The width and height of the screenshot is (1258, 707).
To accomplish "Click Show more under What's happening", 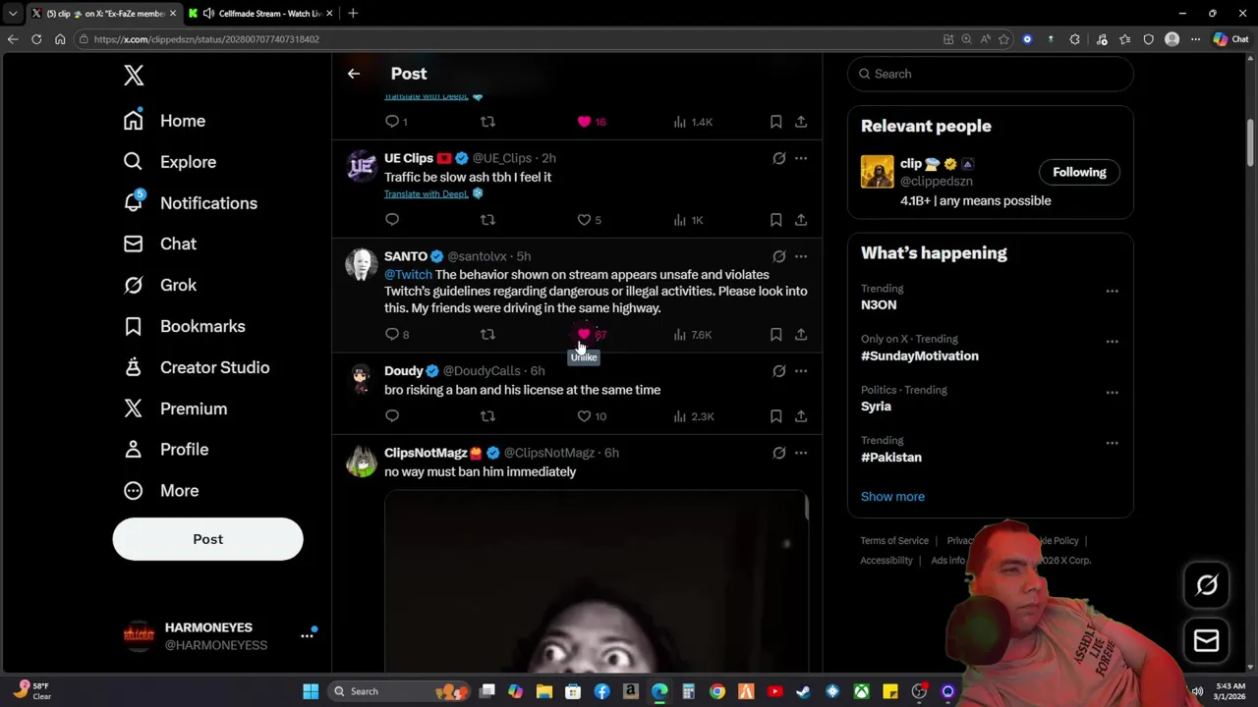I will pyautogui.click(x=892, y=497).
